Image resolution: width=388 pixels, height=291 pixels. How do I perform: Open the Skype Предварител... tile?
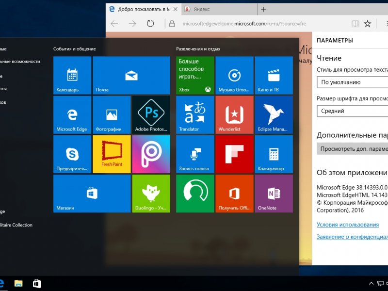(x=72, y=154)
